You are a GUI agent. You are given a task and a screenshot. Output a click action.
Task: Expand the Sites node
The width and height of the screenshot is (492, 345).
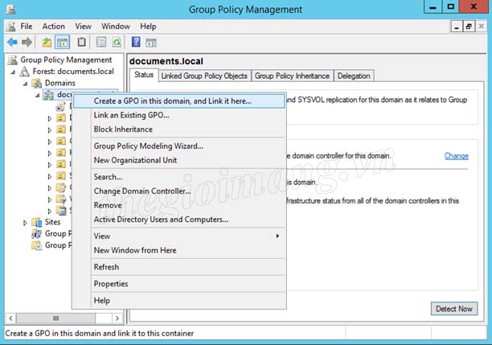point(25,223)
